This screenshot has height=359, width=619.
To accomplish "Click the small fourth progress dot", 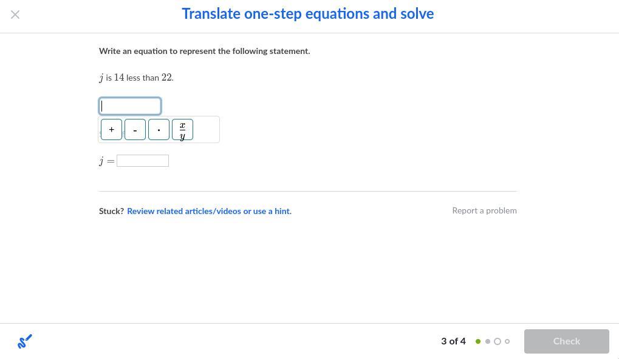I will (507, 341).
